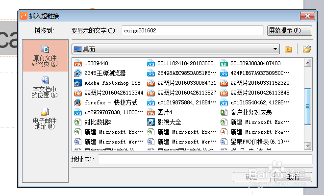Viewport: 324px width, 195px height.
Task: Select JPG icon of 25498AEC985DA051F8
Action: coord(151,73)
